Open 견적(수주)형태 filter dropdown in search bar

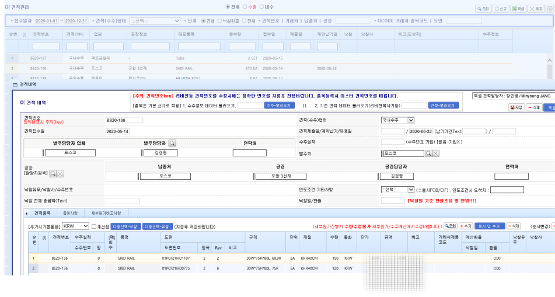click(x=155, y=21)
